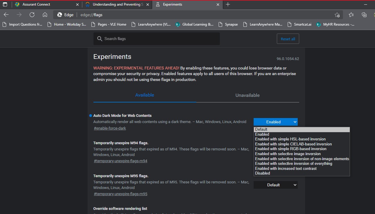The height and width of the screenshot is (214, 375).
Task: Switch to the Unavailable tab
Action: [x=247, y=95]
